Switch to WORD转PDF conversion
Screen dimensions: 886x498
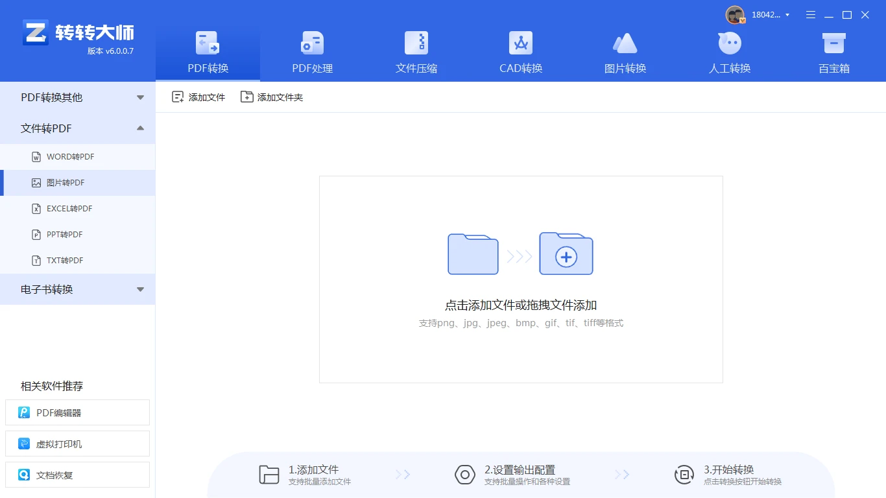[78, 156]
